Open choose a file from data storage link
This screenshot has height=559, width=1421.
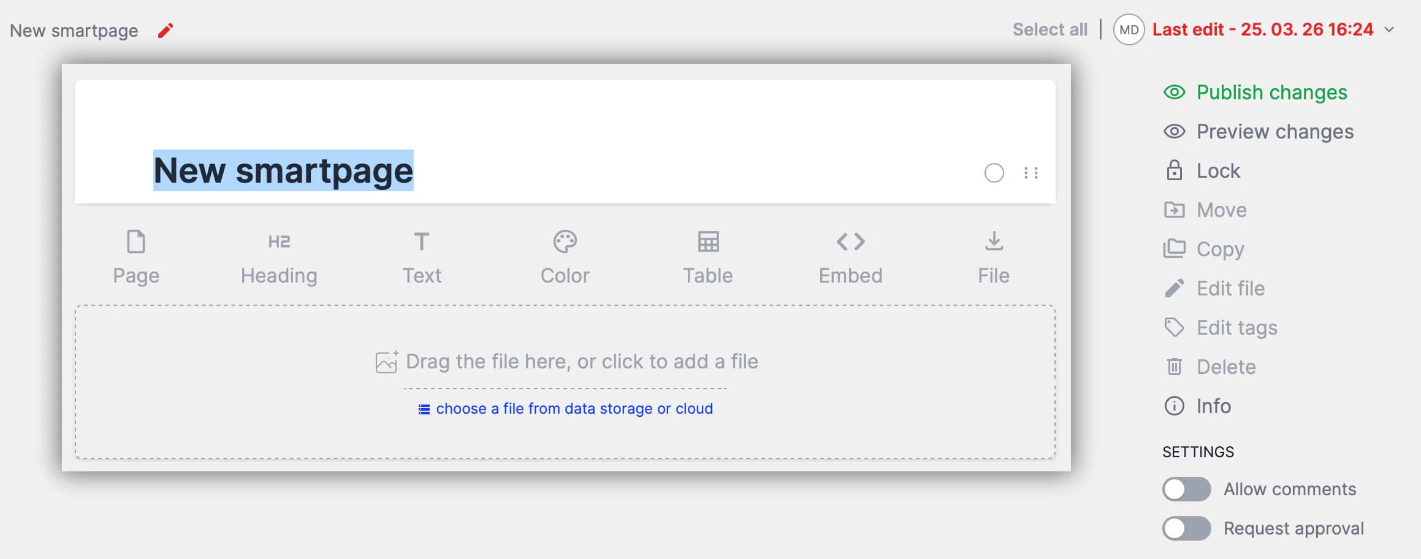(574, 409)
